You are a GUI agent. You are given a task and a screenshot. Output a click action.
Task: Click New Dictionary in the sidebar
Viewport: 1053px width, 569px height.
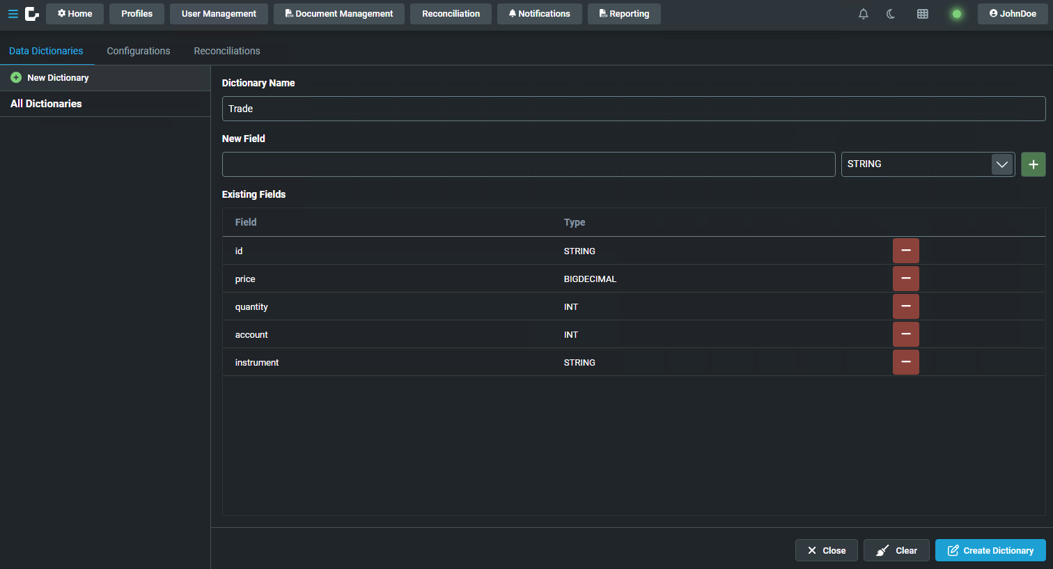coord(57,78)
